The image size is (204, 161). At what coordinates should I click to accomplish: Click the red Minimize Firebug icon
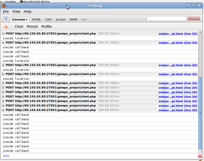tap(190, 18)
